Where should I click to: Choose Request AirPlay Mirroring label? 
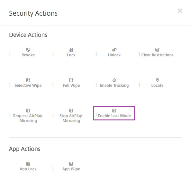click(x=28, y=118)
